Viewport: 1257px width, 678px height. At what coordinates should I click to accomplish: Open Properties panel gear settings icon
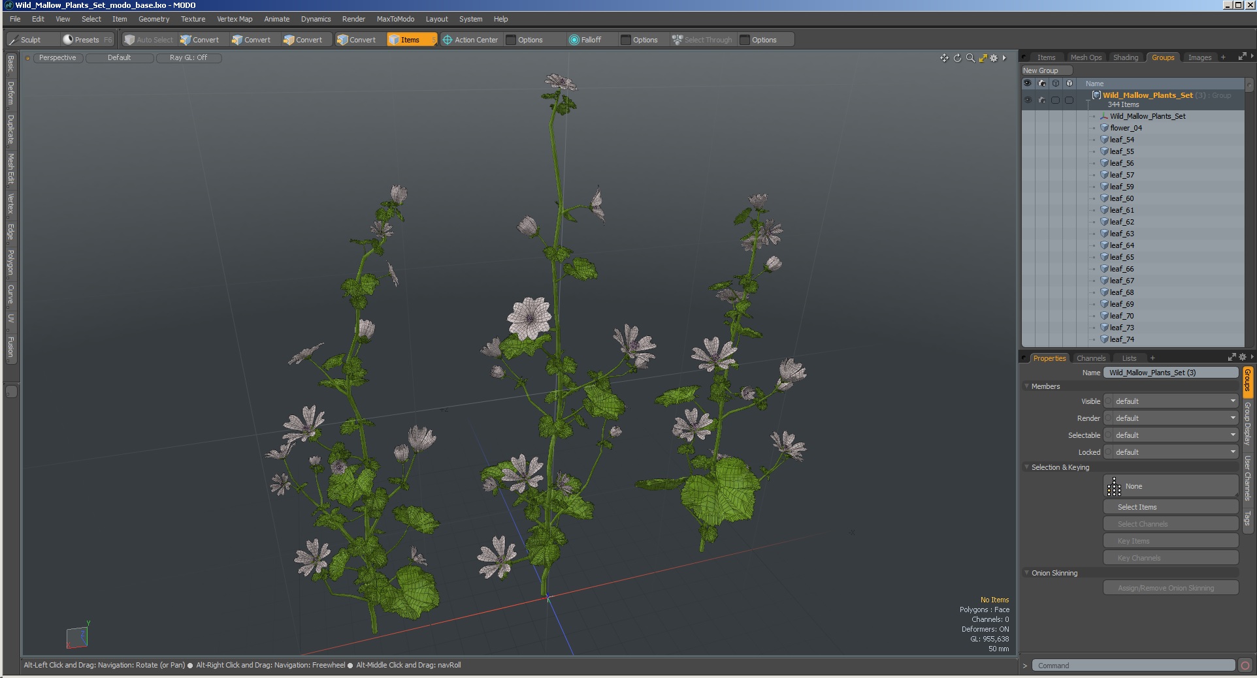1242,358
